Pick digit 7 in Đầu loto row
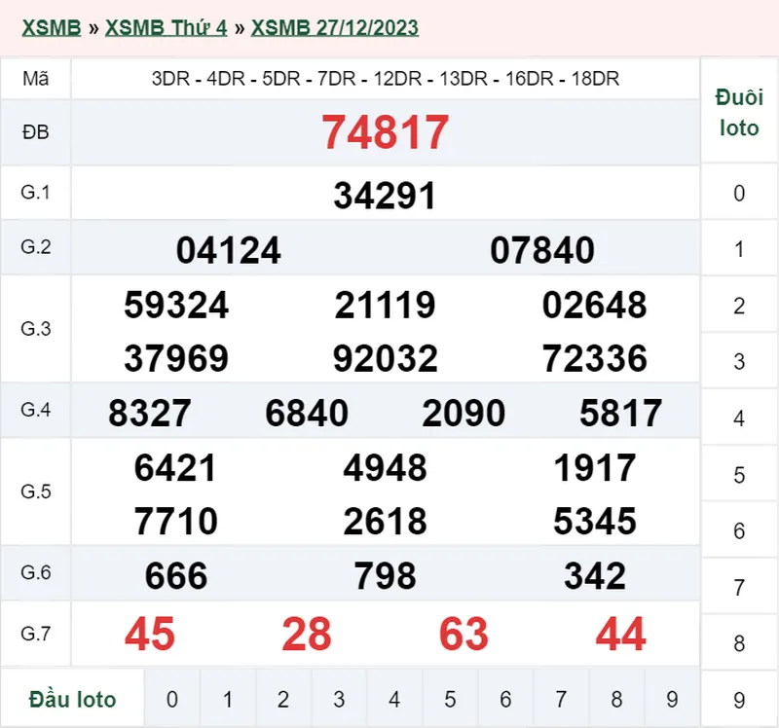Screen dimensions: 779x728 pyautogui.click(x=561, y=699)
